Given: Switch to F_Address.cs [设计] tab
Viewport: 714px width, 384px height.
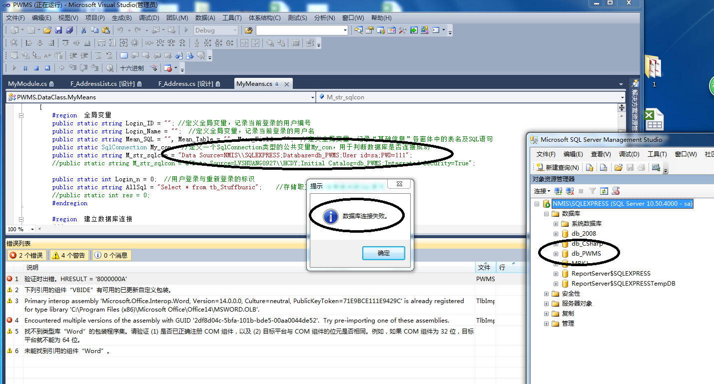Looking at the screenshot, I should (x=189, y=84).
